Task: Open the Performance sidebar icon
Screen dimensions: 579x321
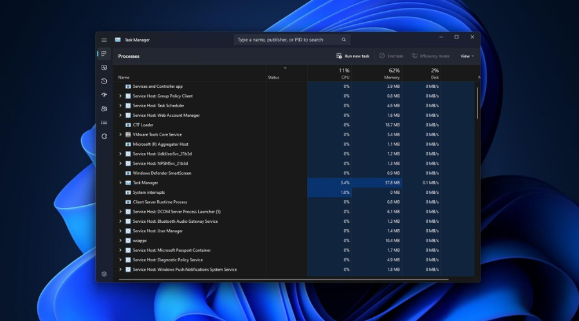Action: (x=104, y=67)
